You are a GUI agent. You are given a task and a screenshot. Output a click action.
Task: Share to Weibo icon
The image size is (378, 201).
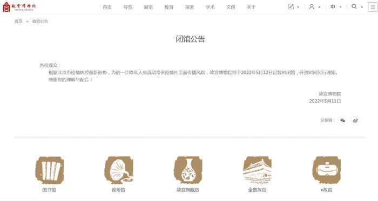(x=355, y=121)
